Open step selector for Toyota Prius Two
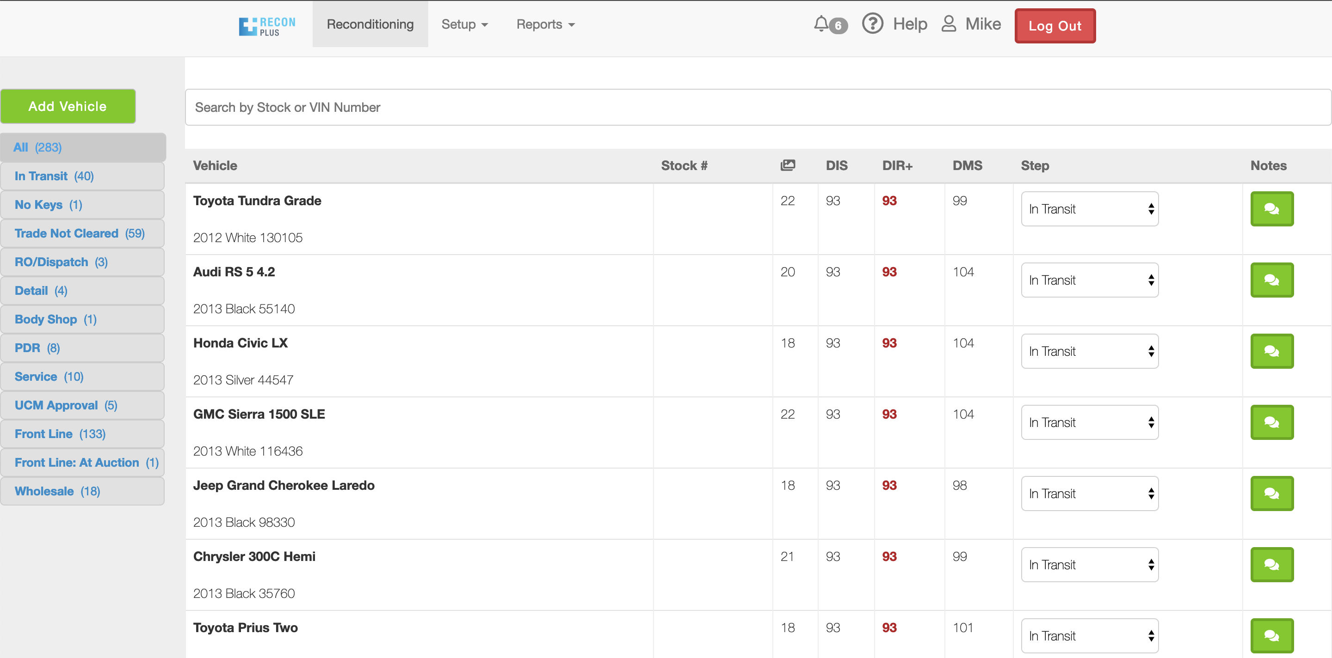 1090,636
